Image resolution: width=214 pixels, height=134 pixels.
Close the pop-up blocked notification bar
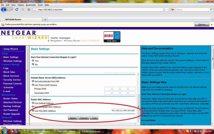point(211,24)
